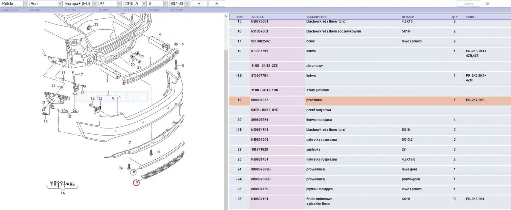This screenshot has height=210, width=511.
Task: Open the Brand dropdown showing Audi
Action: (x=46, y=4)
